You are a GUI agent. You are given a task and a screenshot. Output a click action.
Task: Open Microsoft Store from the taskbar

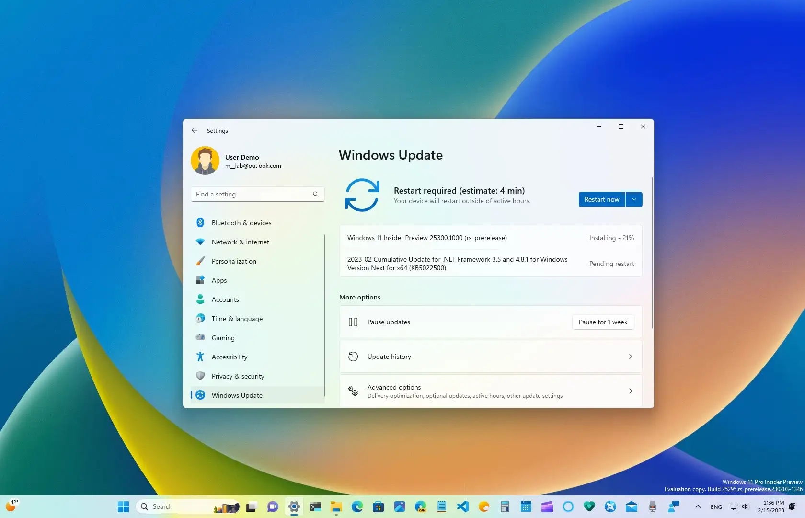378,506
